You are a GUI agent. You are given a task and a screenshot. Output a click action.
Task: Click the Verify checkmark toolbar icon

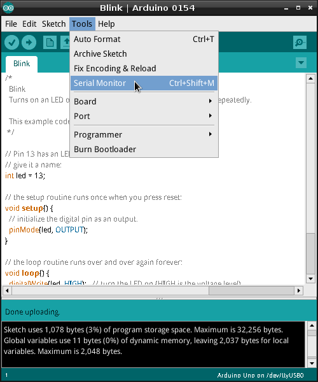pos(11,43)
